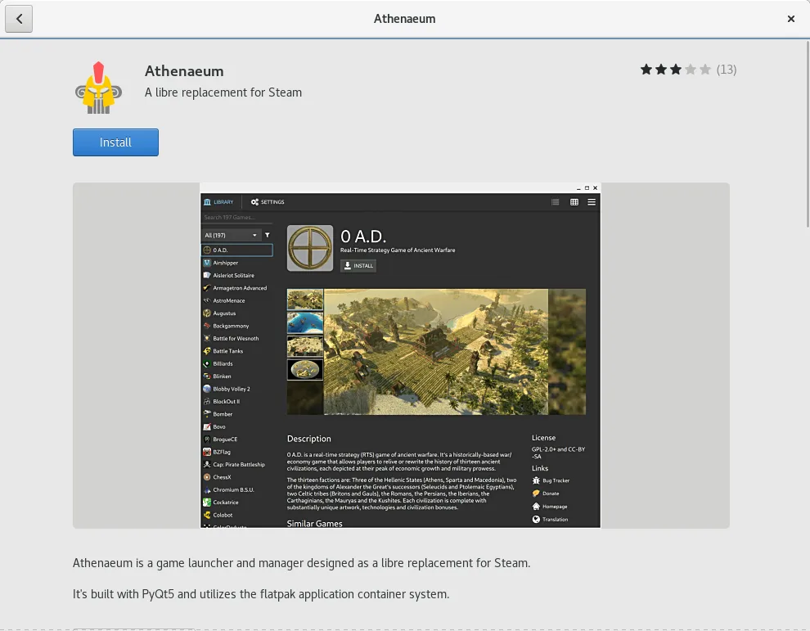Image resolution: width=810 pixels, height=631 pixels.
Task: Select the 0 A.D. game icon in sidebar
Action: tap(207, 249)
